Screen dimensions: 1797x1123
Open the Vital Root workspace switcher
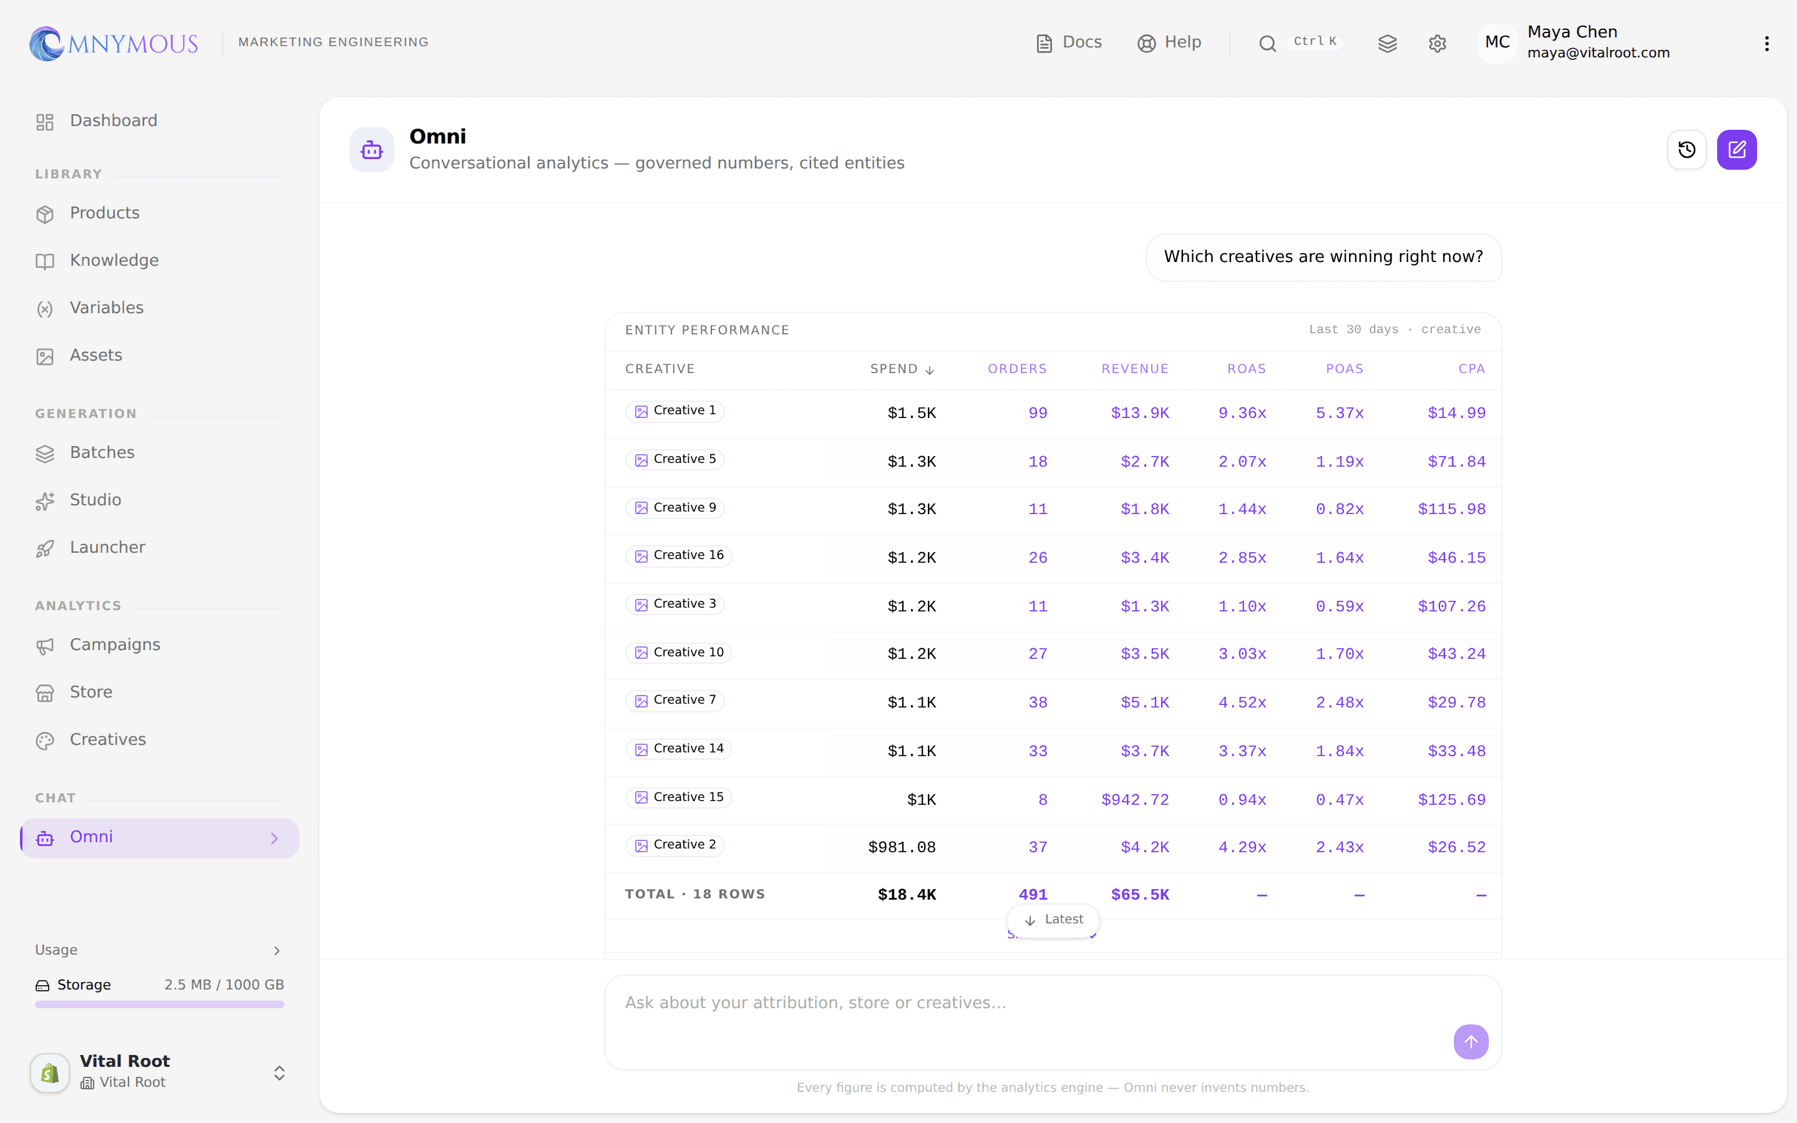159,1072
